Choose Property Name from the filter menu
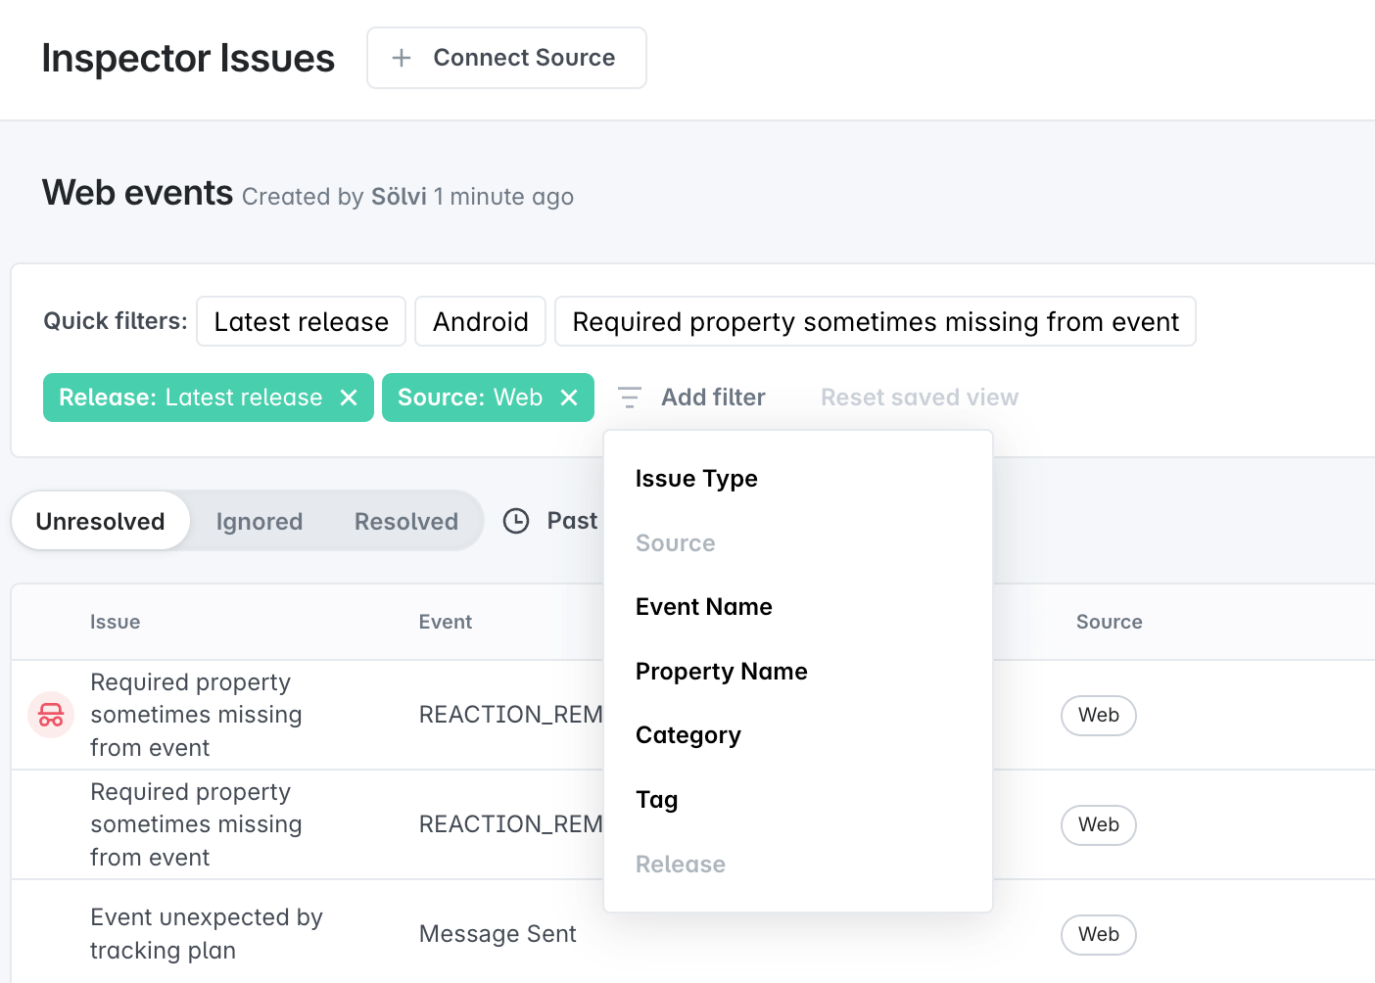Image resolution: width=1375 pixels, height=983 pixels. click(722, 672)
